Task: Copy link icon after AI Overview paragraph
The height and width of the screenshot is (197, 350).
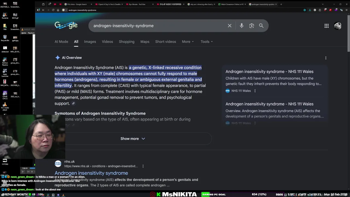Action: point(73,103)
